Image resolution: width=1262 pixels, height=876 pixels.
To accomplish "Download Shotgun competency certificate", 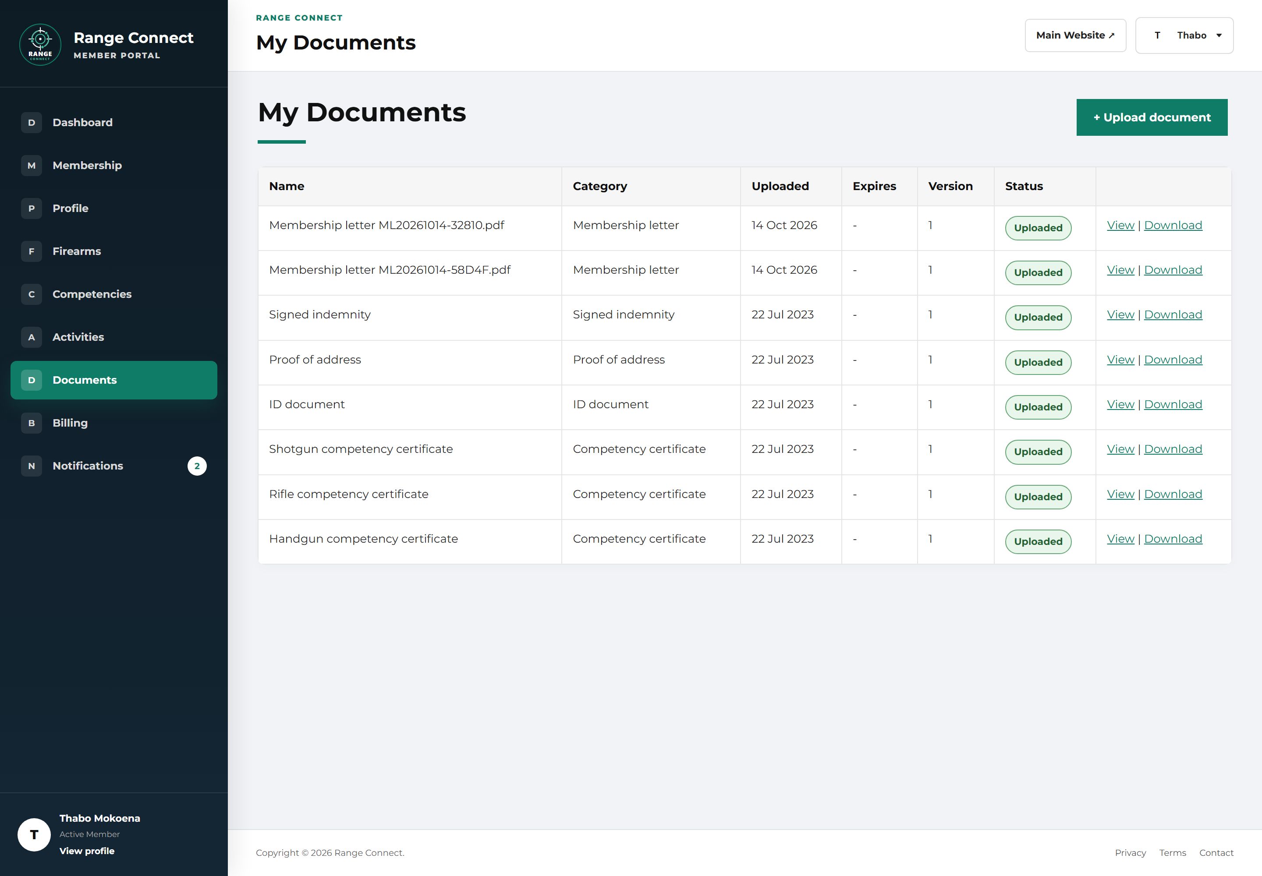I will coord(1173,449).
